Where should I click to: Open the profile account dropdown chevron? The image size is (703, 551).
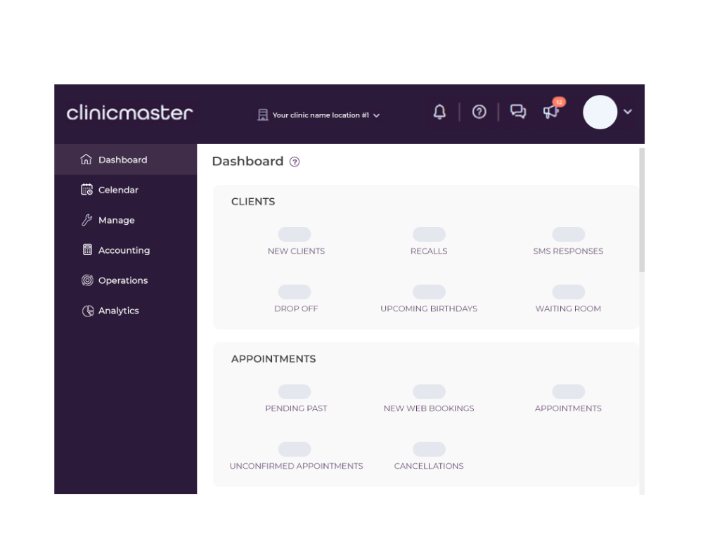628,112
